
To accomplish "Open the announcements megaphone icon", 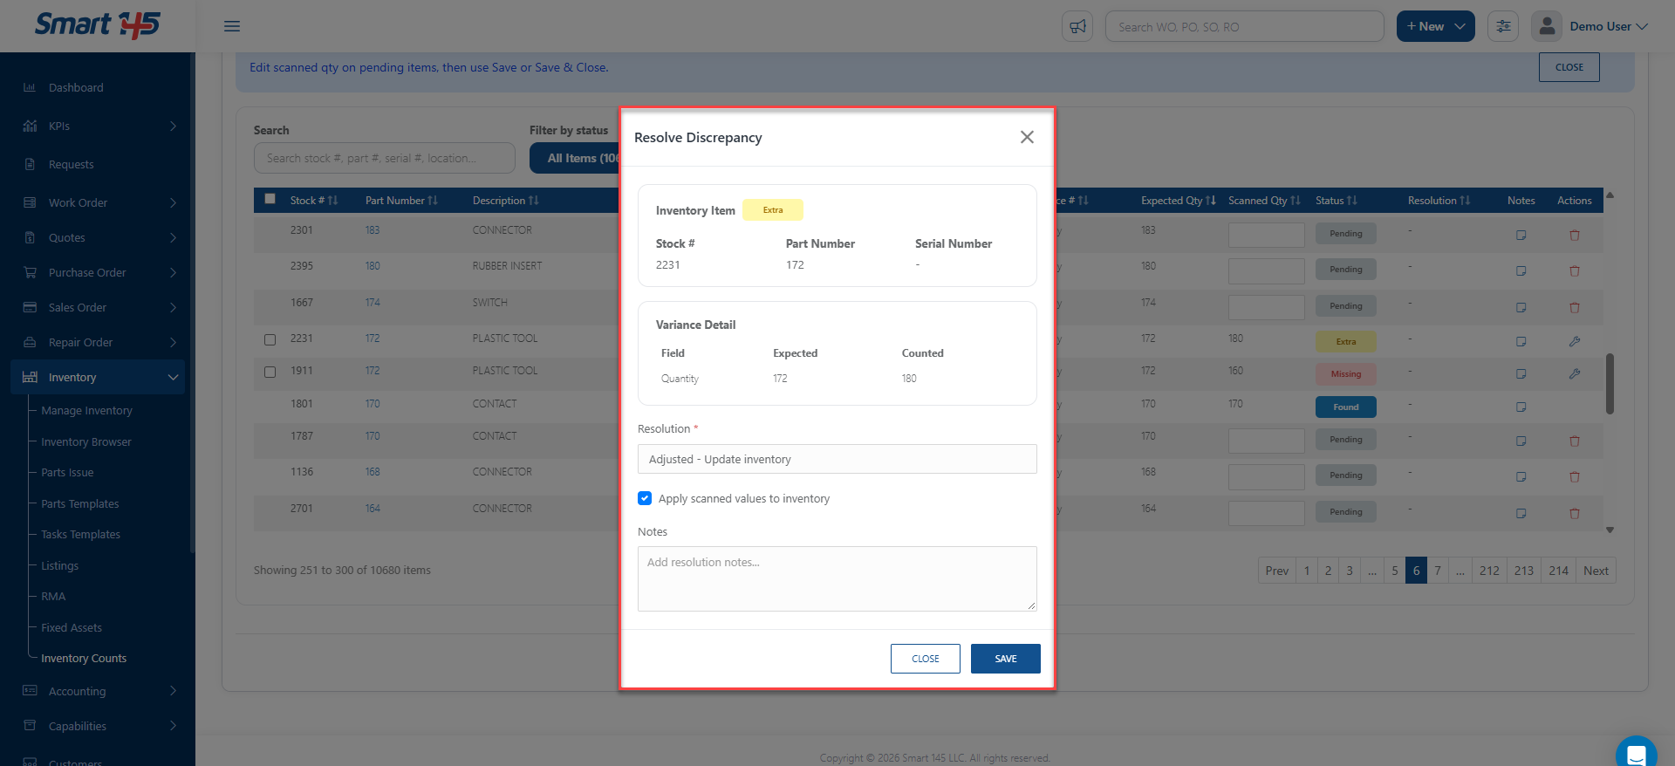I will (1077, 26).
